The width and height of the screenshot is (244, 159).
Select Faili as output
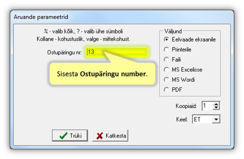pos(166,60)
